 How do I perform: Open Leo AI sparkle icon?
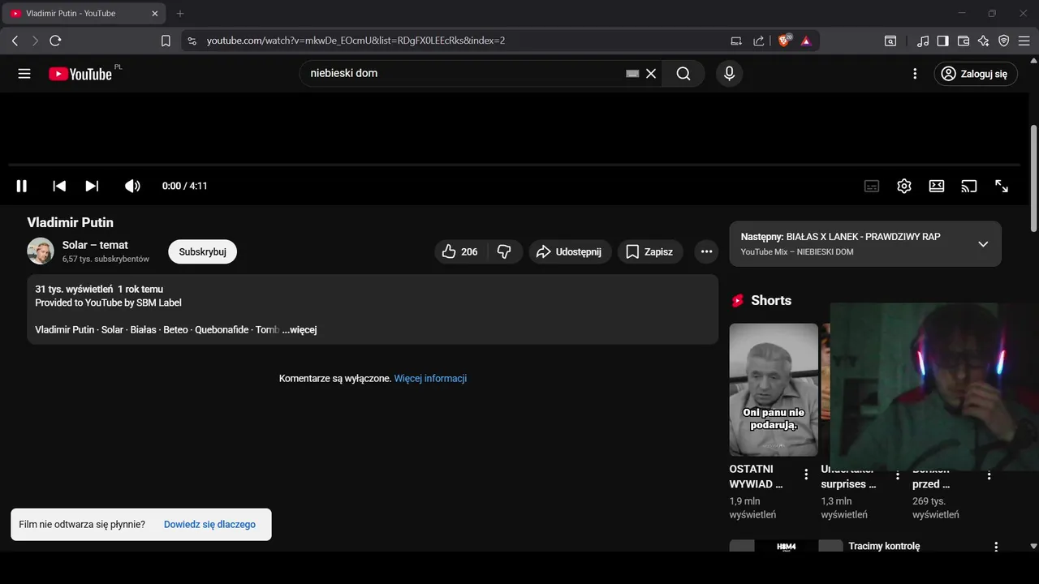pos(983,41)
